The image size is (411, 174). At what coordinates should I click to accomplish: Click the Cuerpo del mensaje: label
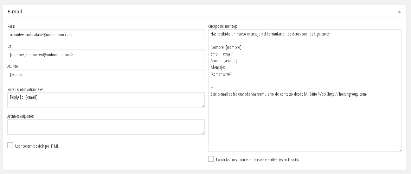click(x=223, y=26)
